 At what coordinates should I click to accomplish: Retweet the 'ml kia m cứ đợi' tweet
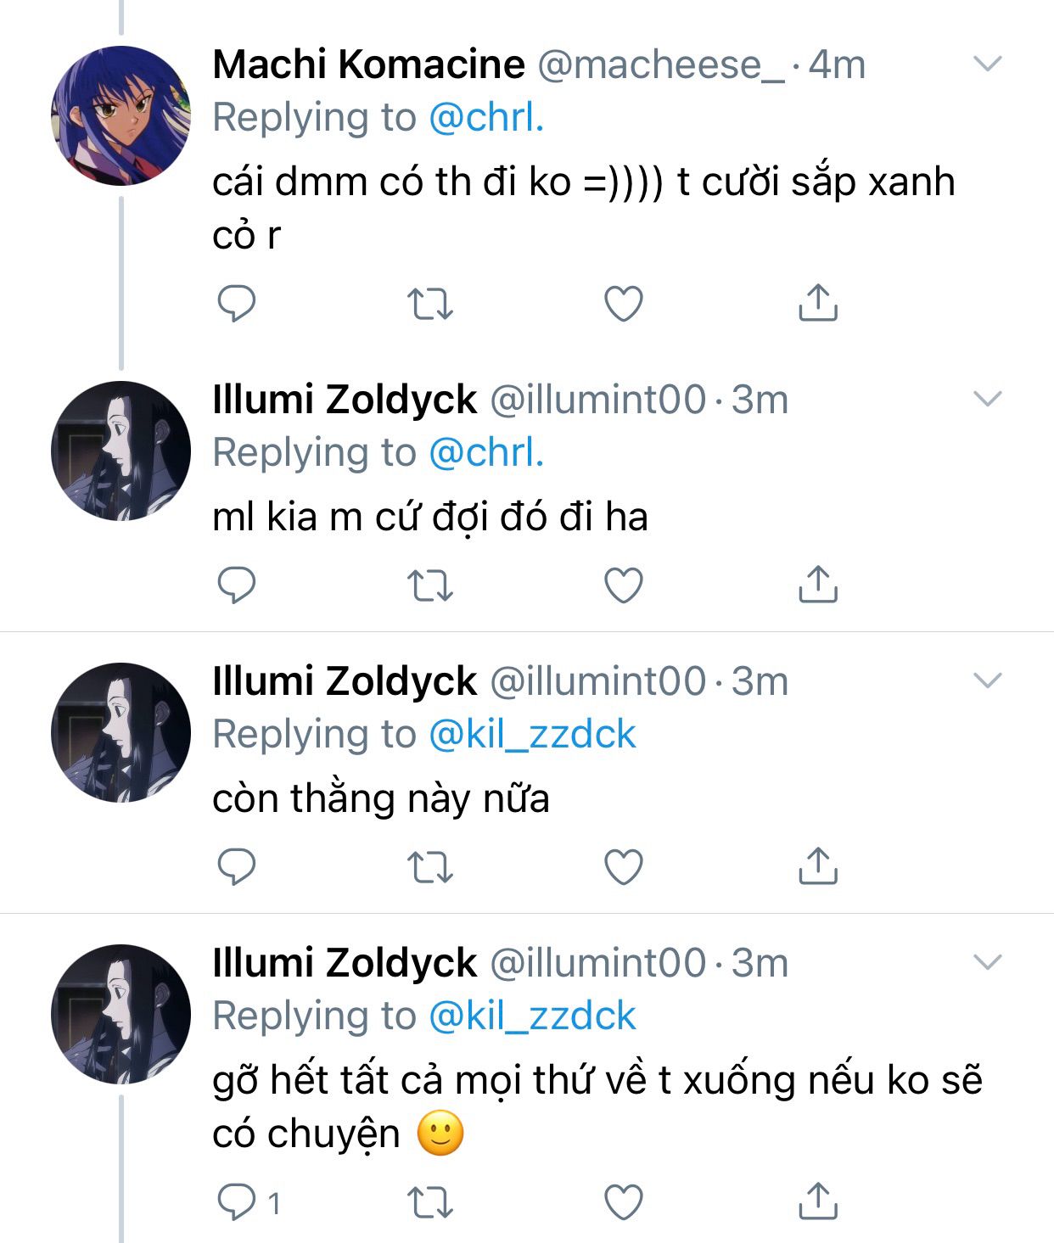(430, 585)
